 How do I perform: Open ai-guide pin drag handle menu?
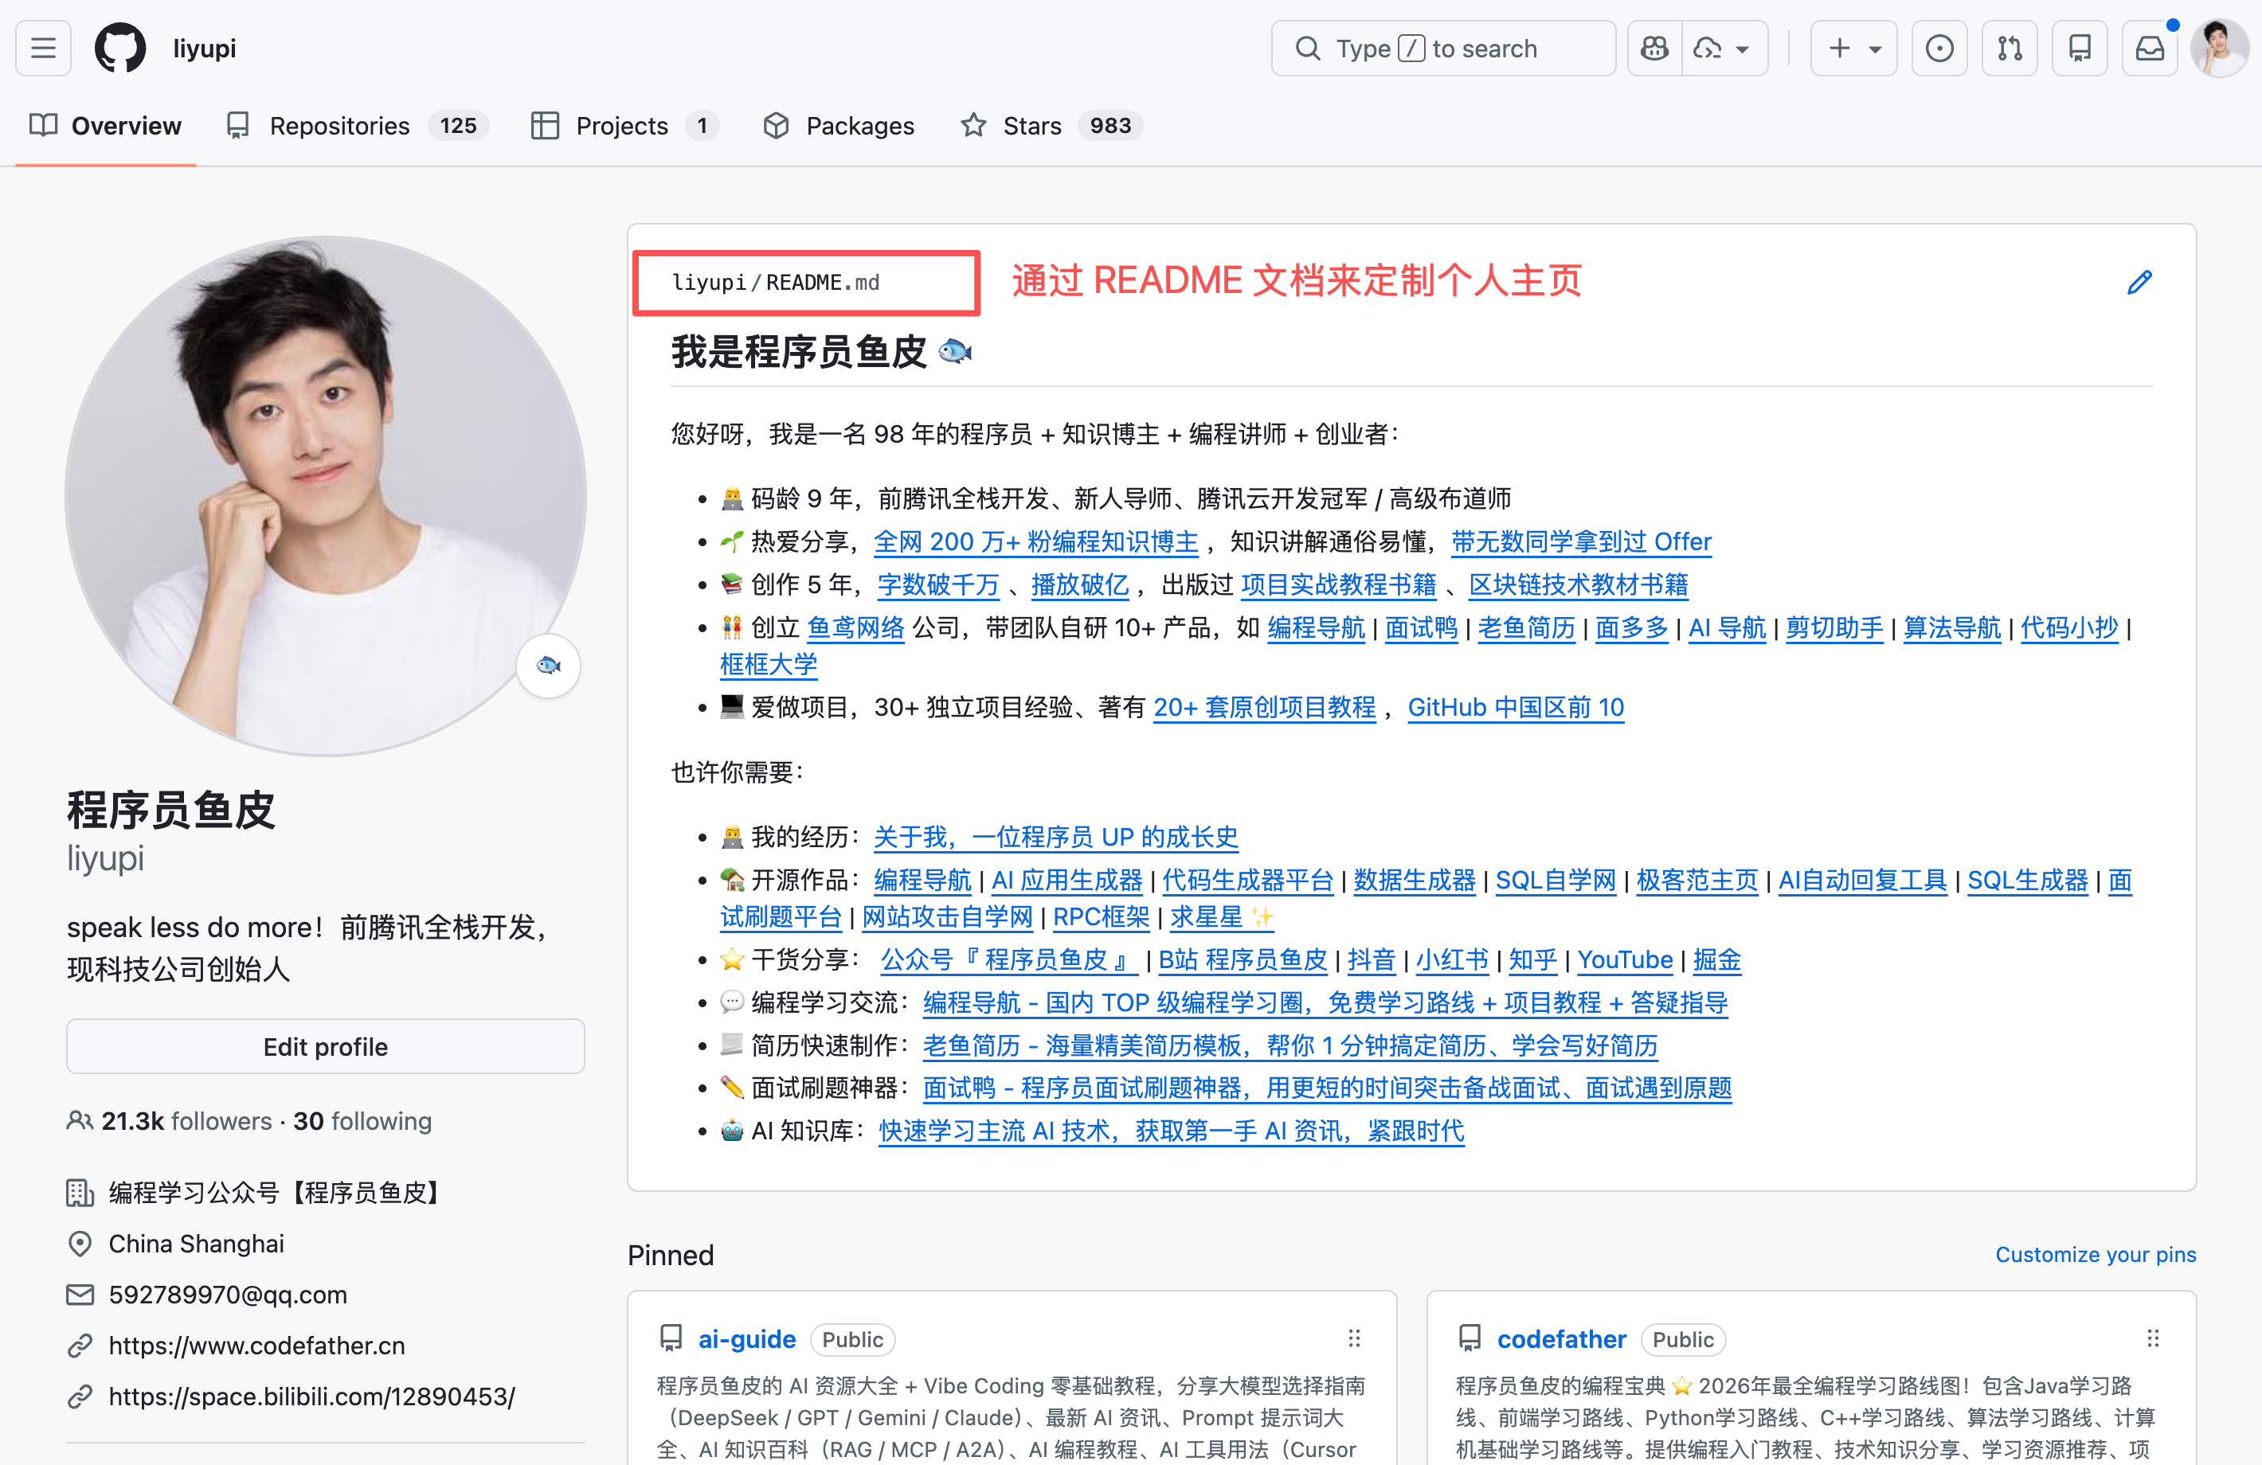coord(1354,1338)
